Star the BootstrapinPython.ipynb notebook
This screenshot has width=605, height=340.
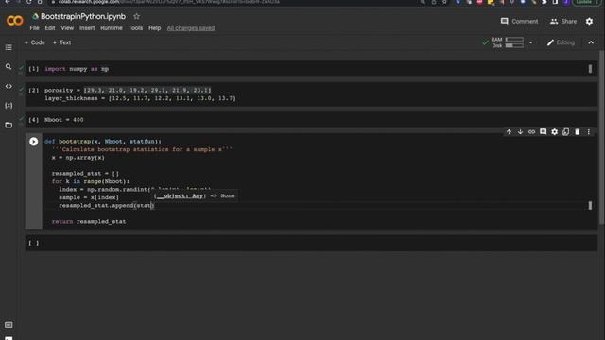(x=136, y=17)
